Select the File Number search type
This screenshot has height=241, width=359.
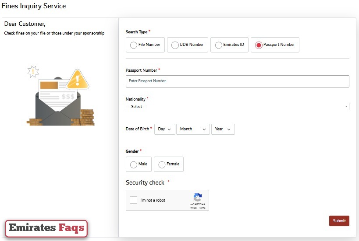click(134, 45)
